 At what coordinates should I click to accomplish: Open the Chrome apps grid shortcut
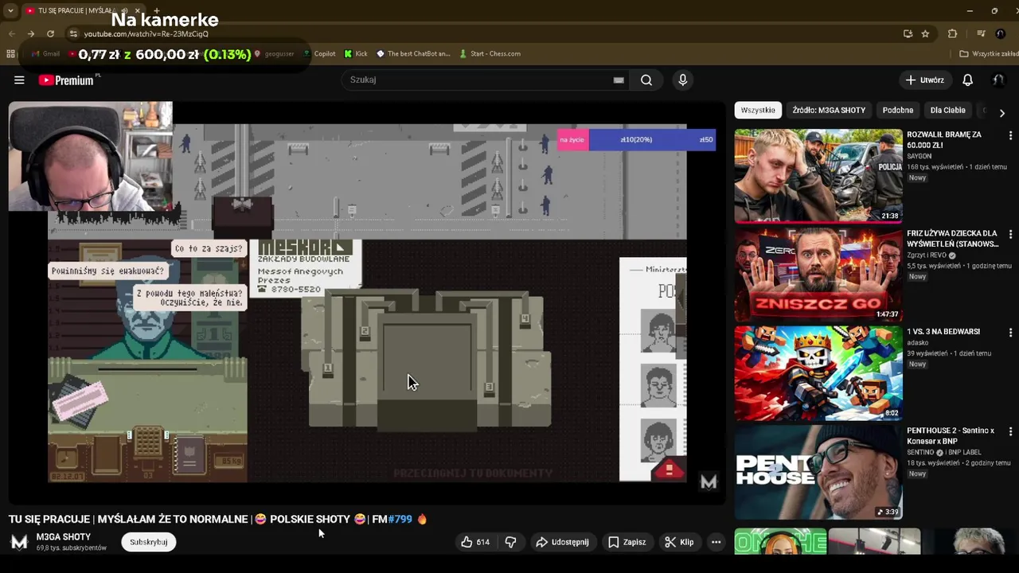click(x=10, y=53)
